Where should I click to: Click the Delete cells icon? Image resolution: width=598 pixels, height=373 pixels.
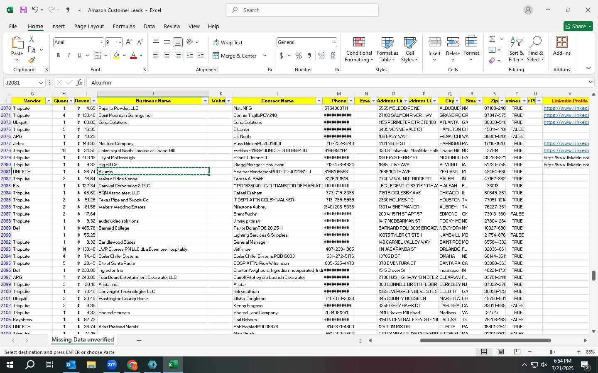[x=453, y=42]
